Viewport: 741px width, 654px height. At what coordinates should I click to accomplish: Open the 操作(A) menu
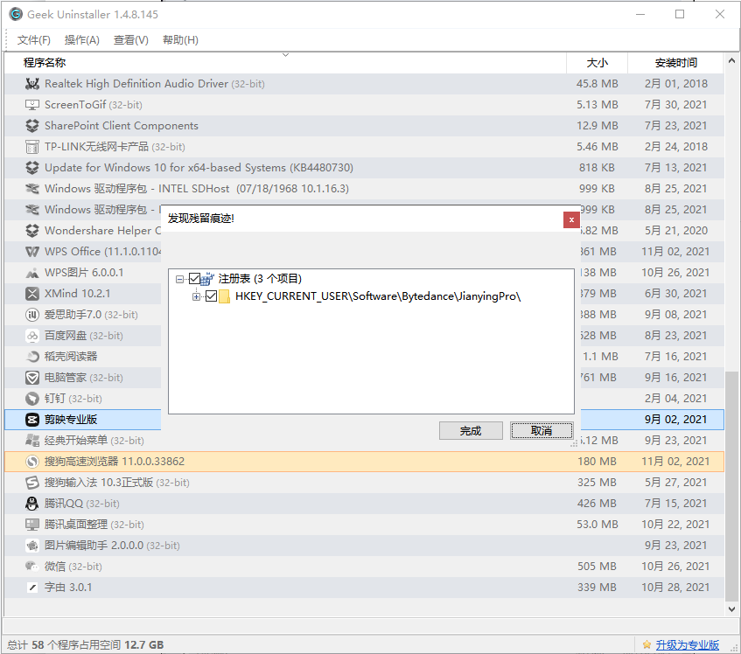(x=81, y=40)
